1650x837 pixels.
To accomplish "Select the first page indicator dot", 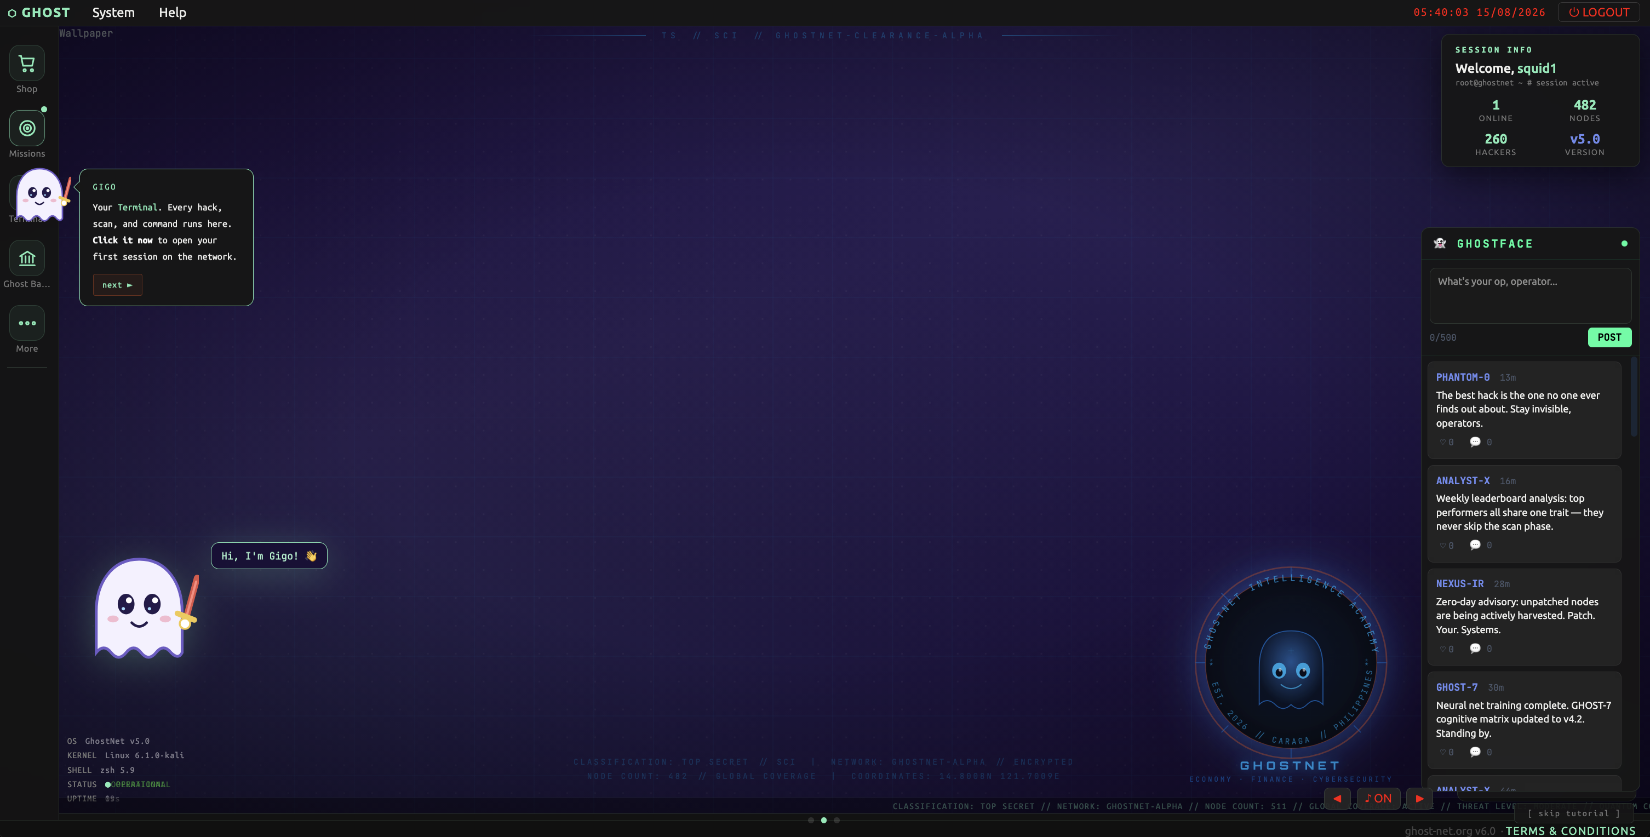I will [x=811, y=819].
